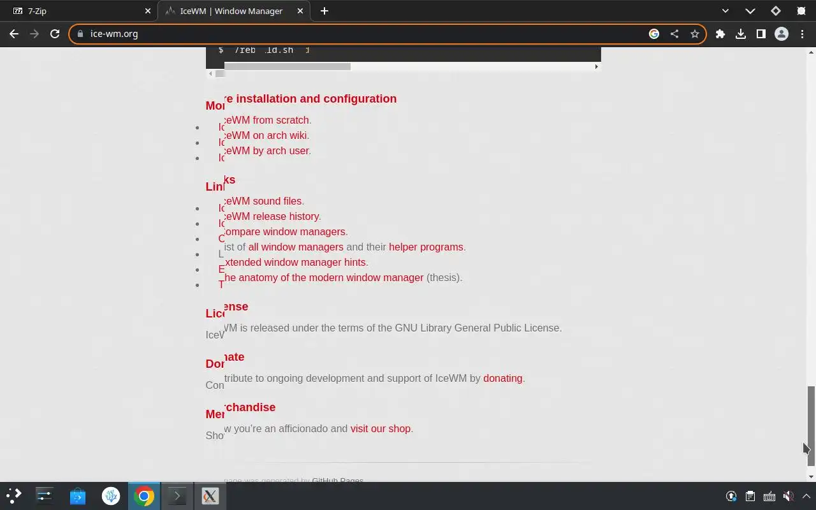Open the Extensions puzzle-piece menu
The image size is (816, 510).
(x=720, y=34)
